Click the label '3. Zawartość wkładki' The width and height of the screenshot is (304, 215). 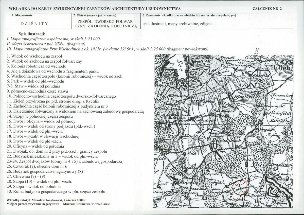(x=157, y=15)
